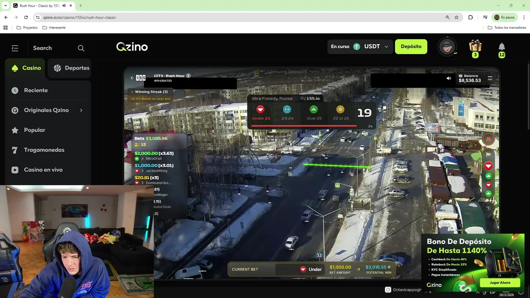Open the page zoom magnifier icon
The image size is (530, 298).
point(447,17)
